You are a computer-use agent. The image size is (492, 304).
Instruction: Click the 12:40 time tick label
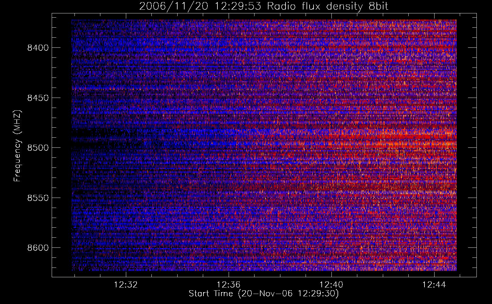(x=331, y=285)
